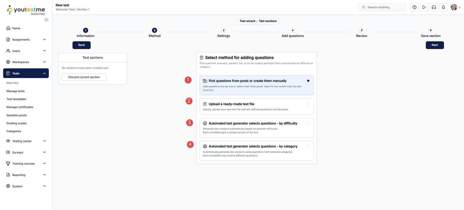This screenshot has width=464, height=210.
Task: Expand the Testing center chevron
Action: tap(44, 141)
